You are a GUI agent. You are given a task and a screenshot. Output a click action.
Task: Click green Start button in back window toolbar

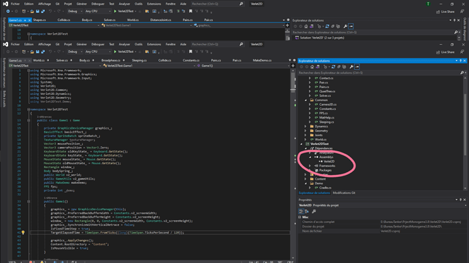click(x=124, y=12)
